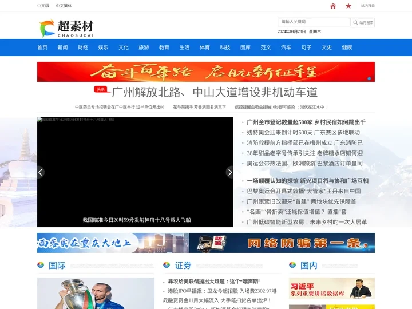Open headline 广州解放北路、中山大道增设非机动车道

(x=215, y=92)
